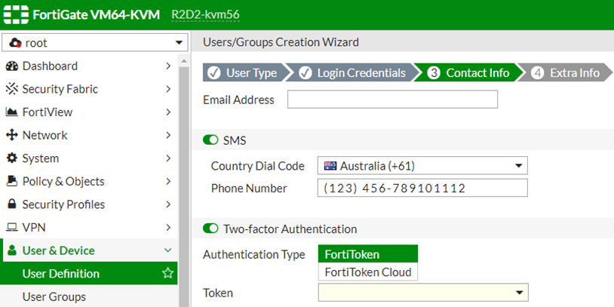Image resolution: width=614 pixels, height=307 pixels.
Task: Disable the SMS toggle switch
Action: click(x=210, y=140)
